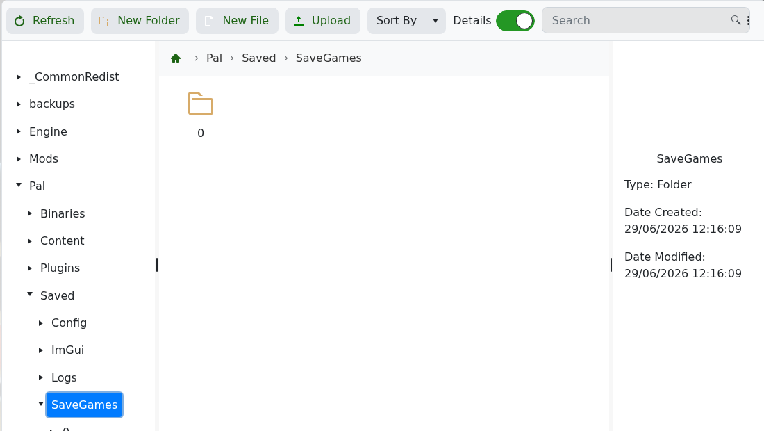The image size is (764, 431).
Task: Select Logs folder in tree
Action: (x=64, y=377)
